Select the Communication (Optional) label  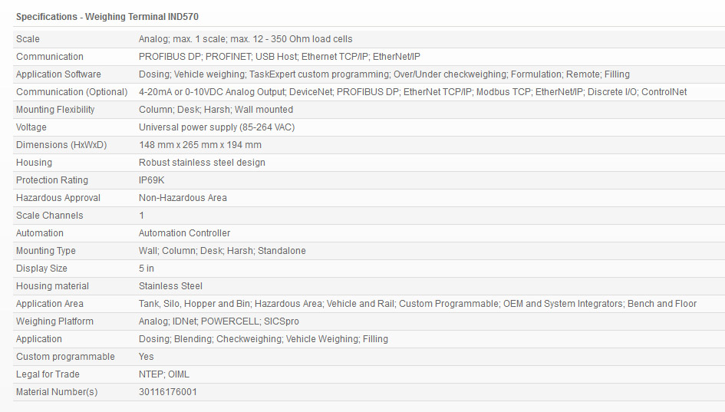point(71,92)
